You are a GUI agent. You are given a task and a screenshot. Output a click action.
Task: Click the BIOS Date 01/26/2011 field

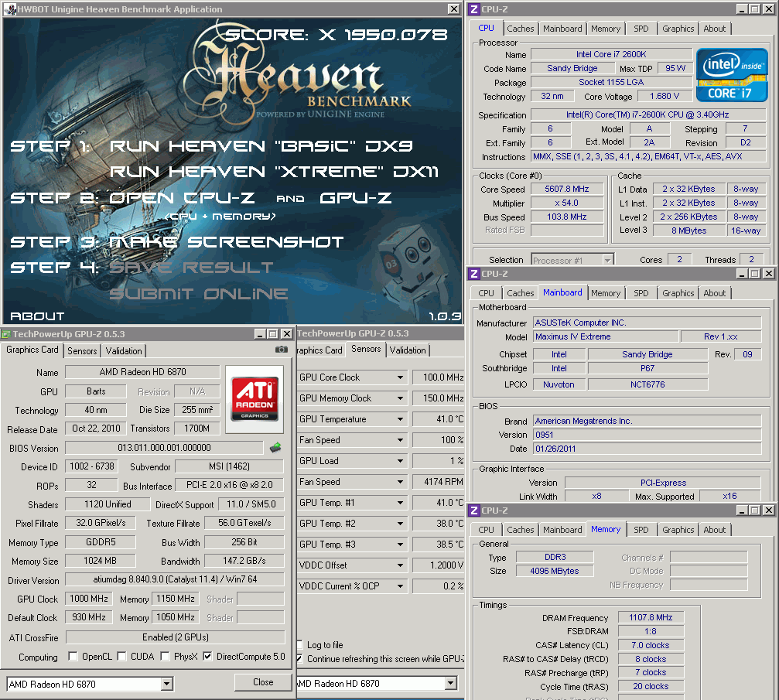click(647, 449)
